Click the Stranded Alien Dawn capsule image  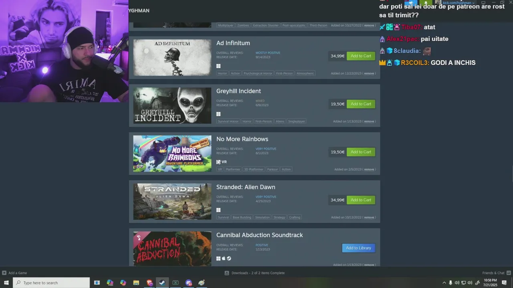coord(172,202)
